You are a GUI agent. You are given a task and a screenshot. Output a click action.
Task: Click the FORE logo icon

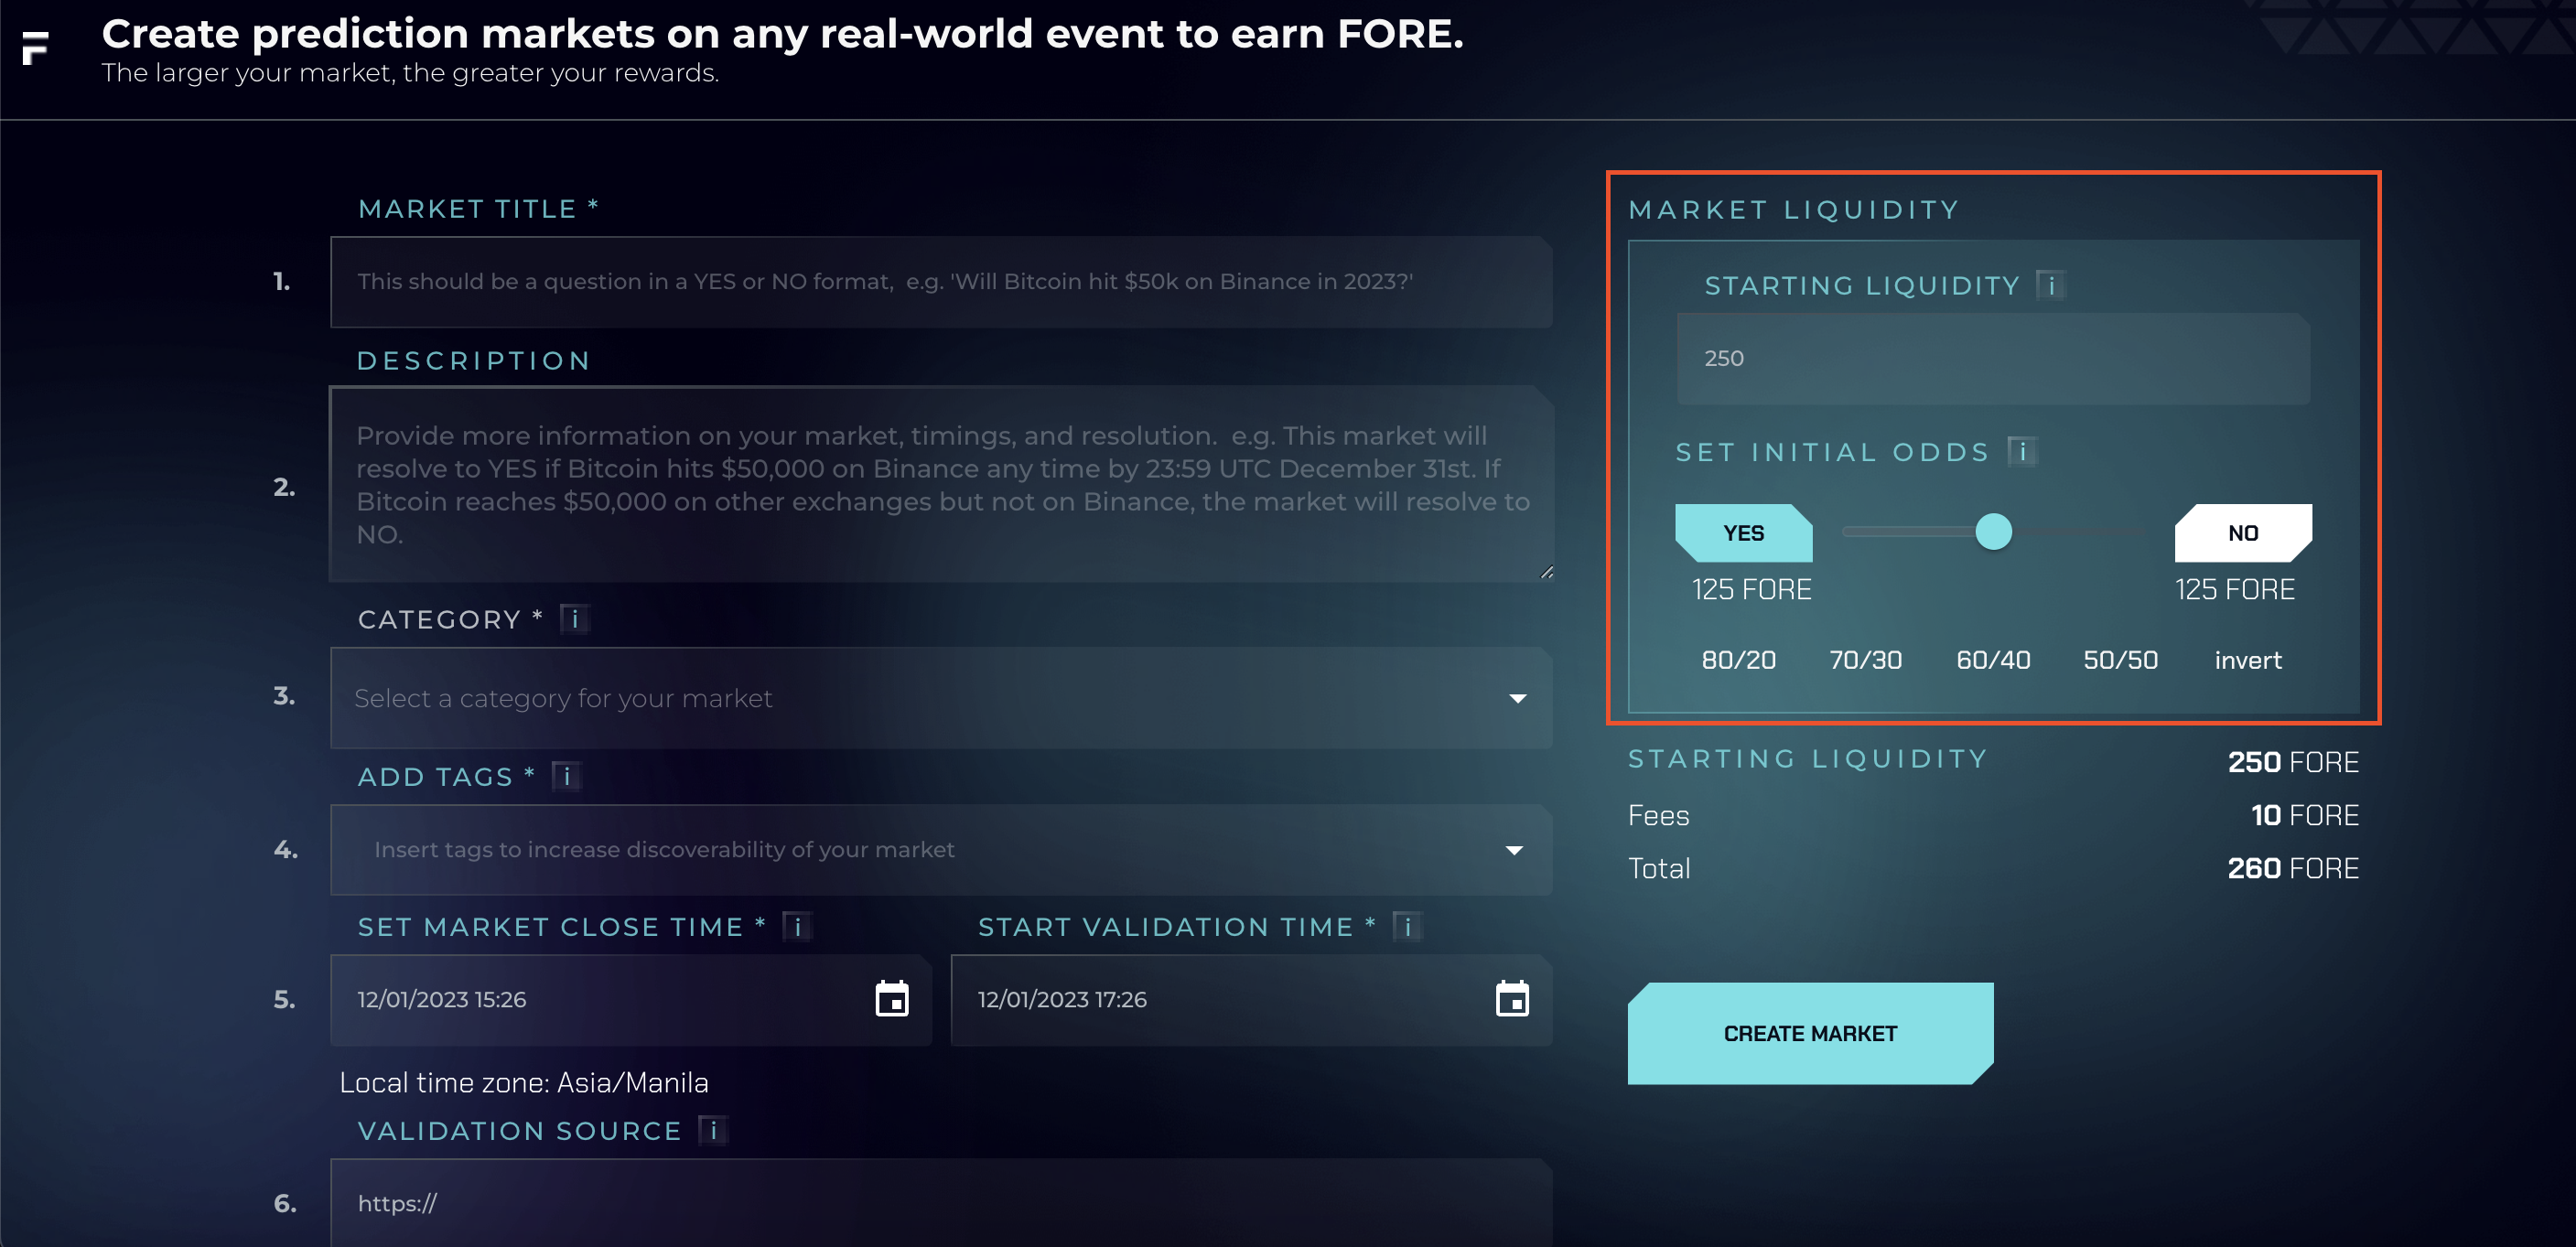coord(35,47)
